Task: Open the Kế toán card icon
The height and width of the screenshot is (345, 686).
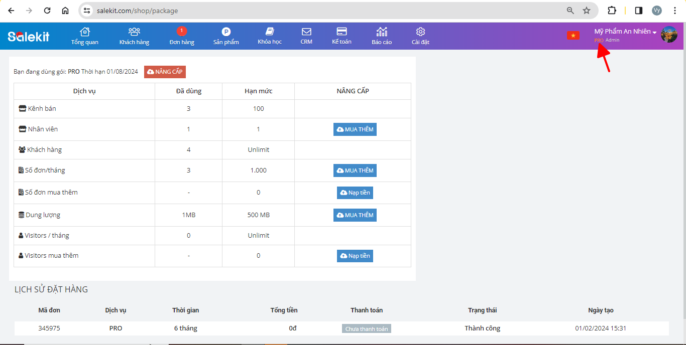Action: (341, 32)
